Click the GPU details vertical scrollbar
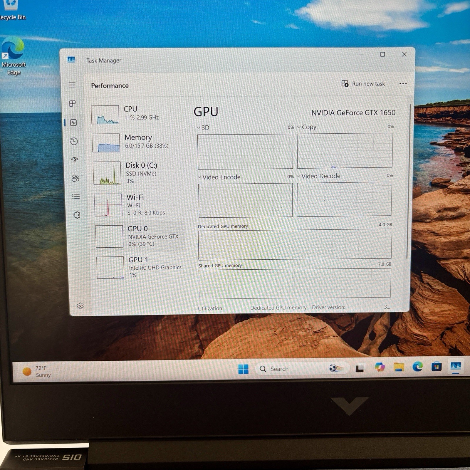The height and width of the screenshot is (470, 470). pos(408,181)
